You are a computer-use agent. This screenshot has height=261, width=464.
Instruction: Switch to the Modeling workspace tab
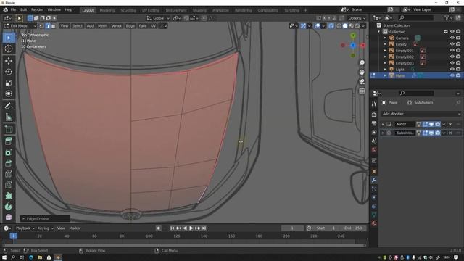[x=107, y=10]
